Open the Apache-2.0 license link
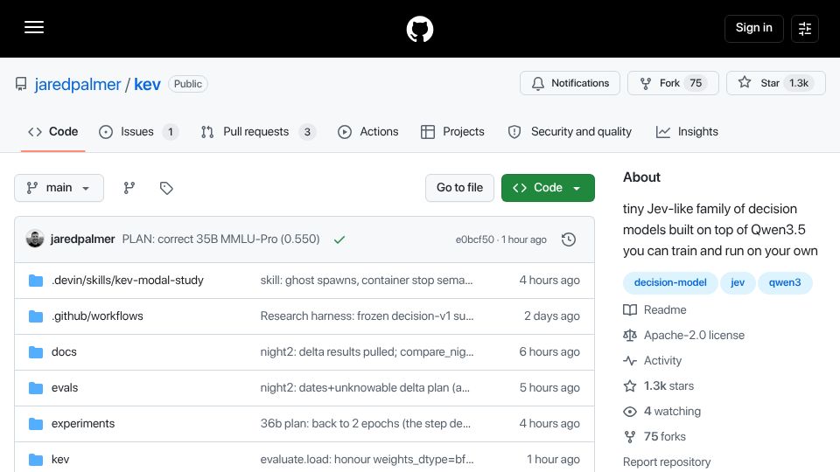The width and height of the screenshot is (840, 472). [683, 336]
